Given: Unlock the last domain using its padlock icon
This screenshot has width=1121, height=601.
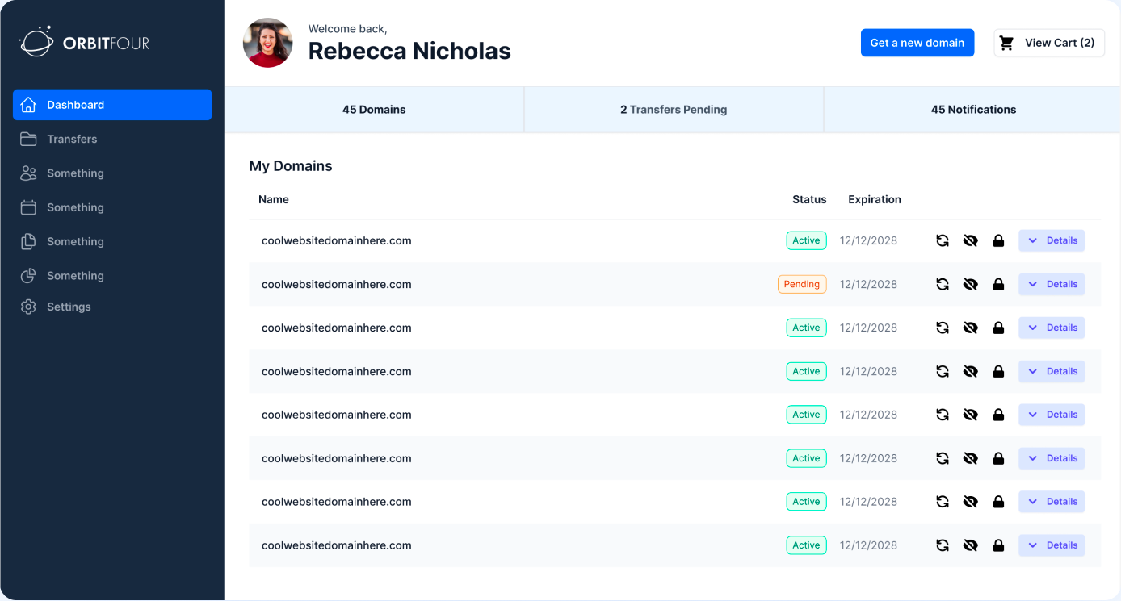Looking at the screenshot, I should click(998, 545).
